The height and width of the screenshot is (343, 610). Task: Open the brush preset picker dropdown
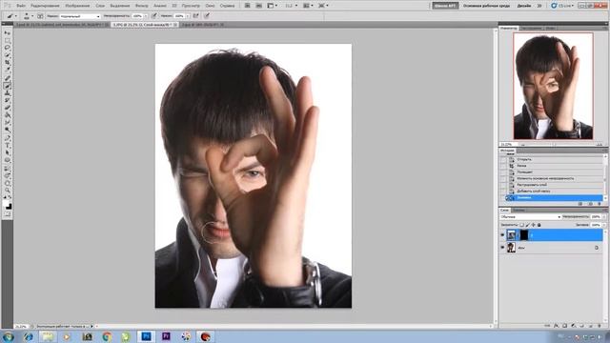tap(32, 16)
